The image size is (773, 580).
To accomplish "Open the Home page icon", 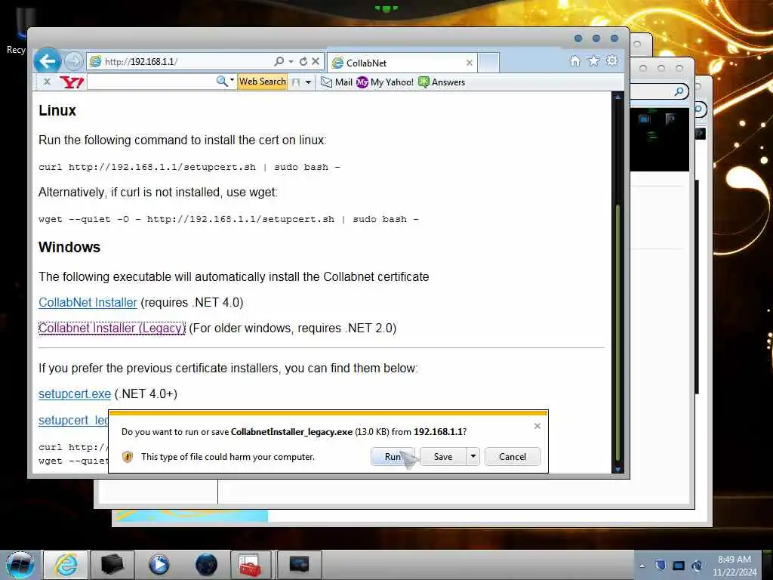I will click(574, 60).
